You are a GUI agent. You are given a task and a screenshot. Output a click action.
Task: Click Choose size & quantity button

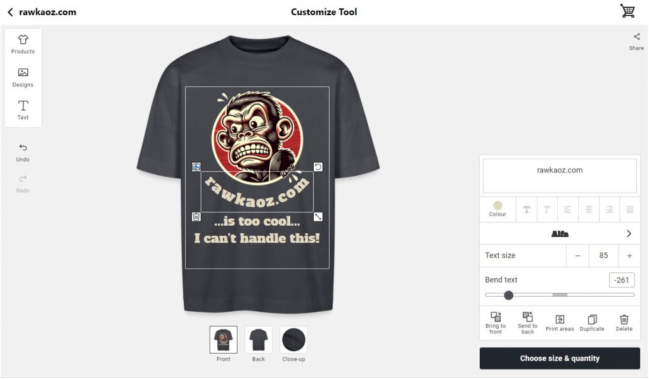click(x=560, y=358)
